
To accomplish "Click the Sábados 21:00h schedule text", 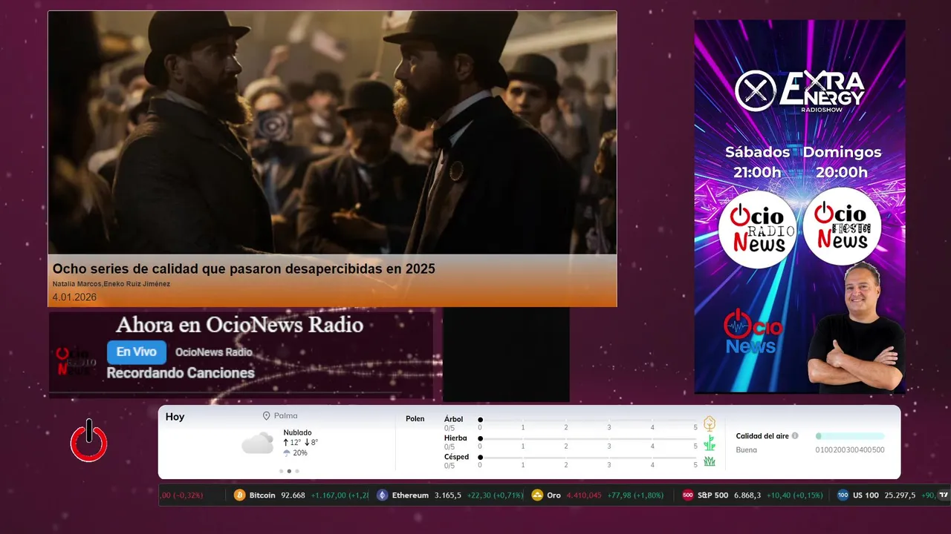I will (x=757, y=162).
